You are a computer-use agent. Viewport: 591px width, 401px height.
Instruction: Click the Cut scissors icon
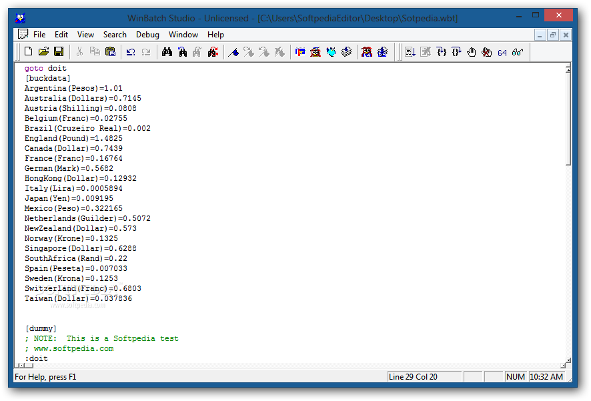79,51
